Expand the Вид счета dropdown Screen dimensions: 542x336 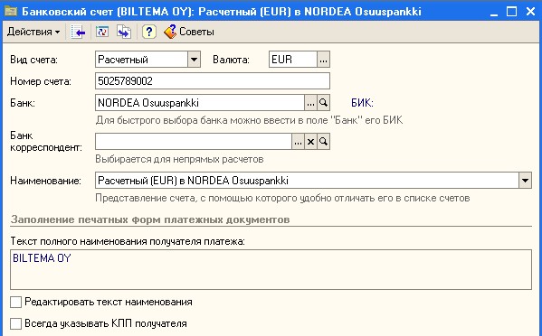pyautogui.click(x=194, y=60)
